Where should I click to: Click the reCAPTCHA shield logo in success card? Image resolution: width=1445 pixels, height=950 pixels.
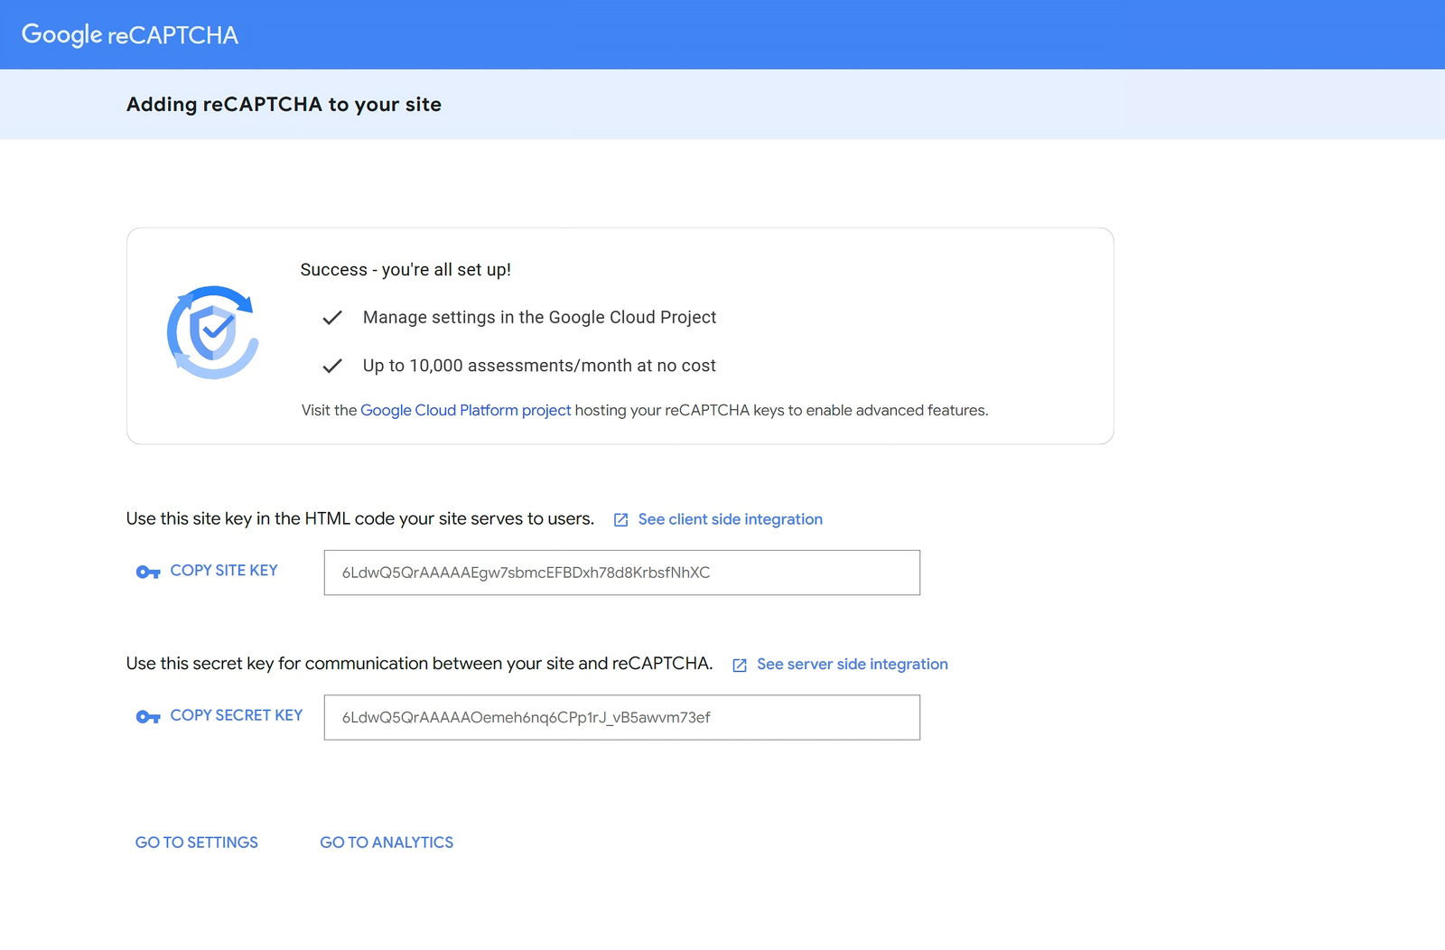pyautogui.click(x=213, y=332)
